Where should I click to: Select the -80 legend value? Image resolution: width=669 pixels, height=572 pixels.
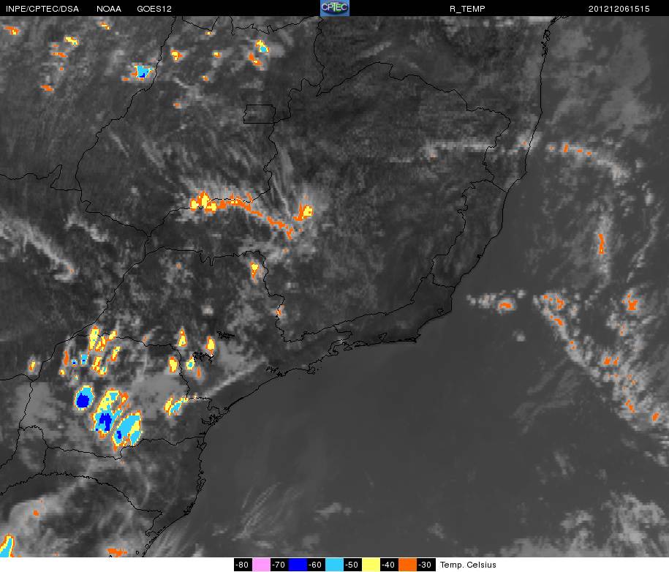coord(243,565)
